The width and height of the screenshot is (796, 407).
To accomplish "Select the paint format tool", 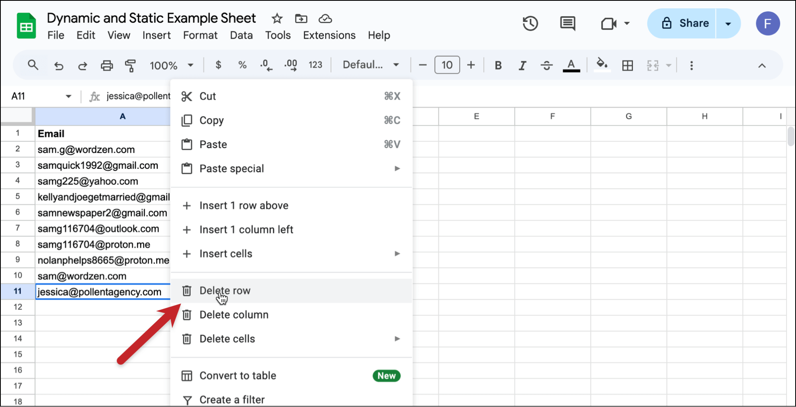I will click(130, 65).
